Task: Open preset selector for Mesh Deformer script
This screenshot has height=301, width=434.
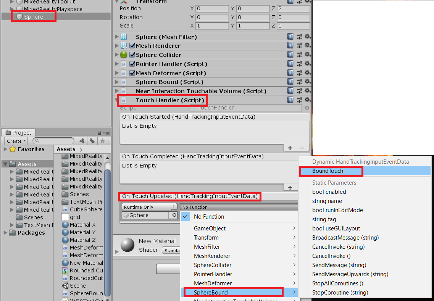Action: coord(299,73)
